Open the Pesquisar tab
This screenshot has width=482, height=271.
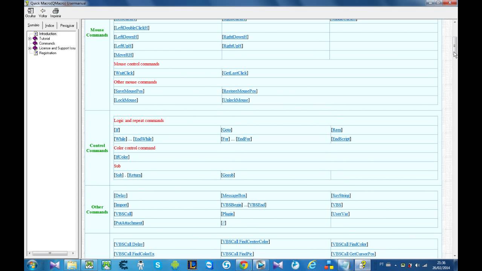67,26
